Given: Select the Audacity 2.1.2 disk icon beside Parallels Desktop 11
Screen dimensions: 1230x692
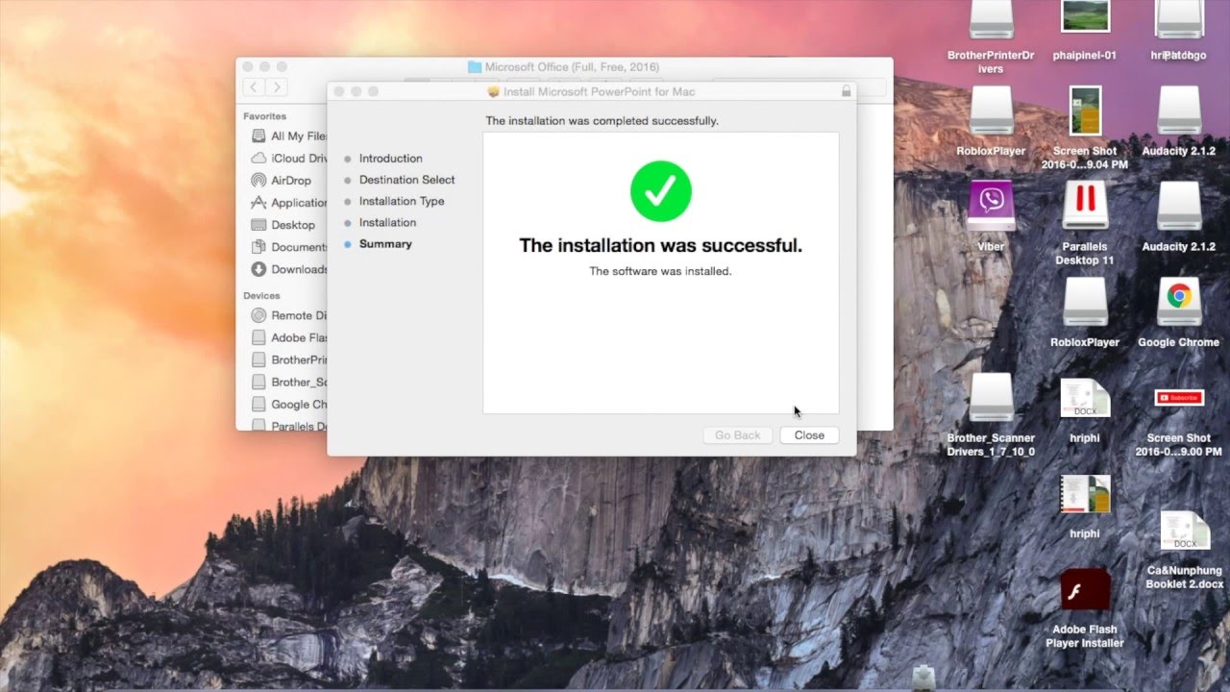Looking at the screenshot, I should (1179, 207).
